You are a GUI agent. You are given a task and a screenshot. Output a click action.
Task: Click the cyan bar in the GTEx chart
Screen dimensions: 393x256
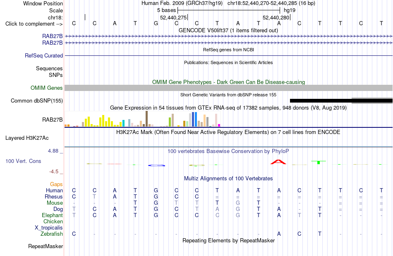[x=124, y=123]
